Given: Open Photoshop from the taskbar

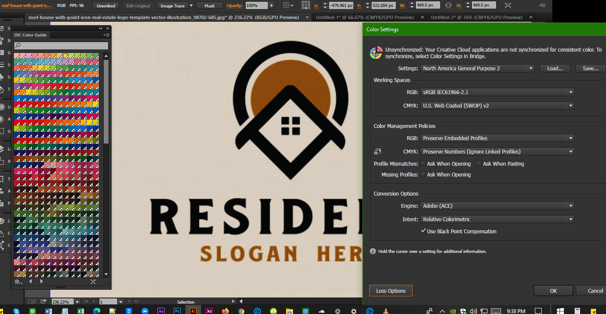Looking at the screenshot, I should tap(177, 311).
